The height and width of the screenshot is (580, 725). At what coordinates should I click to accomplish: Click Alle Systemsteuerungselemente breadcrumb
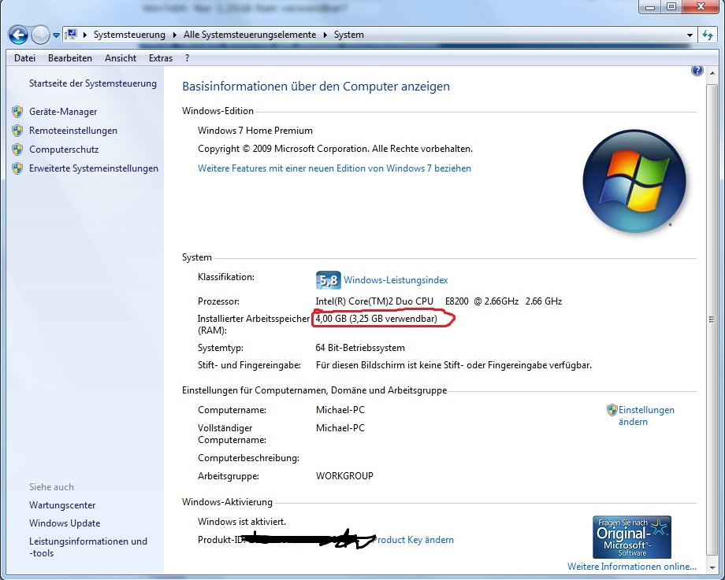[x=250, y=35]
